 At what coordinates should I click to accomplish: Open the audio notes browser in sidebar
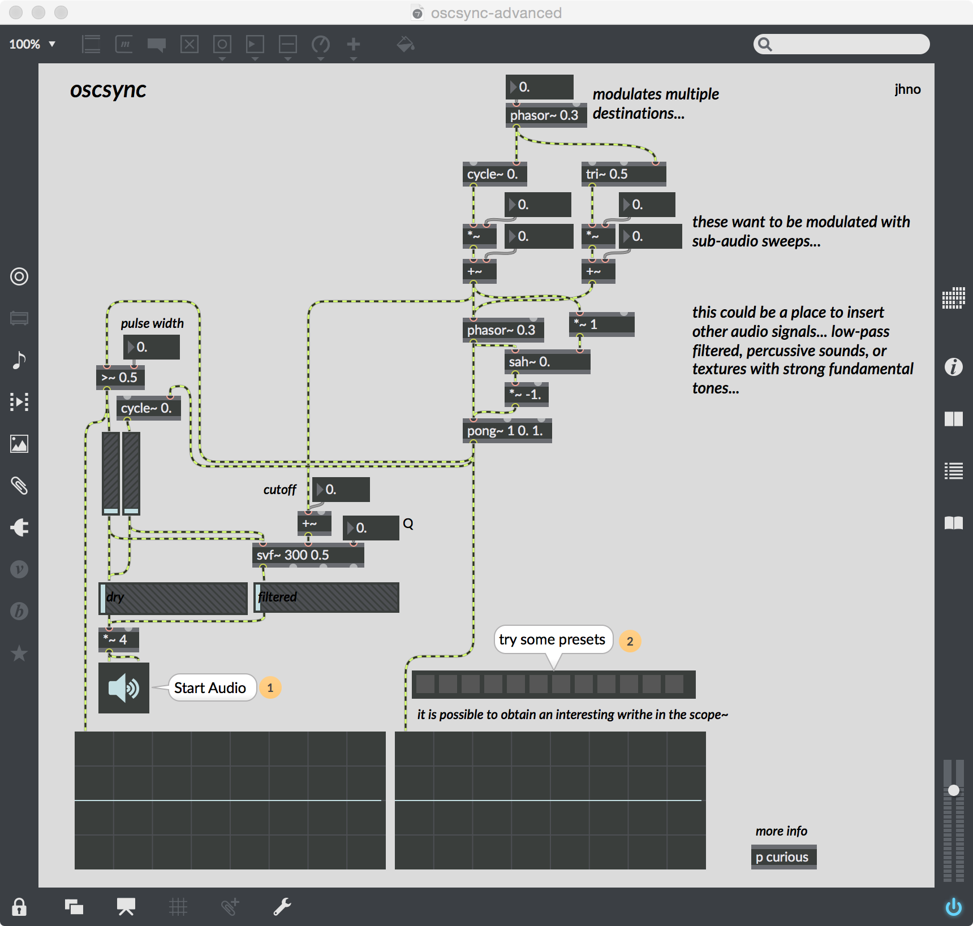click(x=19, y=360)
